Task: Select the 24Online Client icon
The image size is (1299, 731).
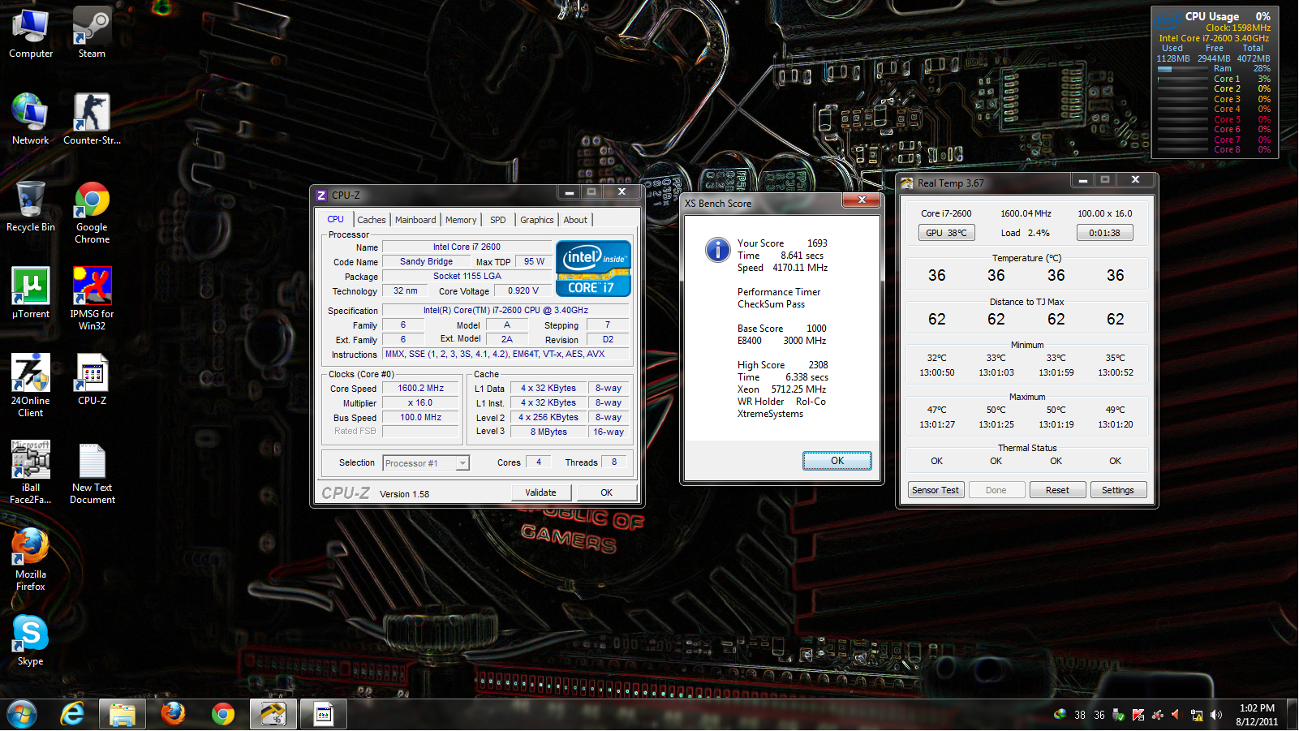Action: point(31,385)
